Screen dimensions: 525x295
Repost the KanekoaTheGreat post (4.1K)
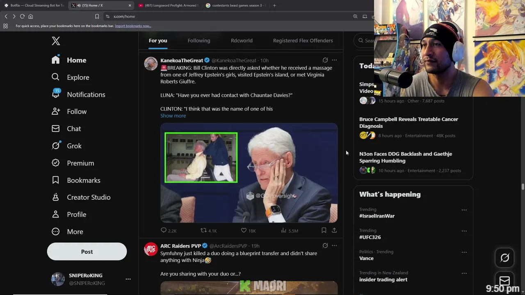[x=208, y=231]
